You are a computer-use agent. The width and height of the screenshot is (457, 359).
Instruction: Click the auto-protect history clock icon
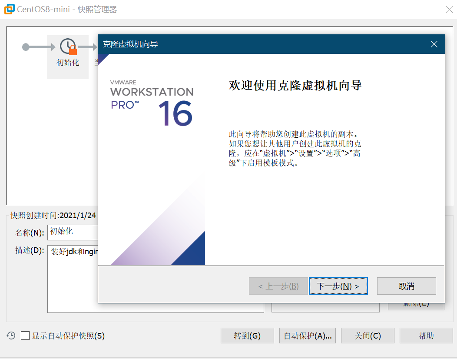(x=11, y=336)
